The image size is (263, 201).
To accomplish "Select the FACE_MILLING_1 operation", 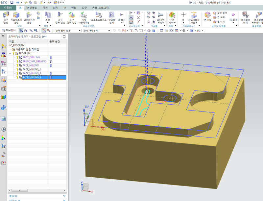I will (32, 69).
